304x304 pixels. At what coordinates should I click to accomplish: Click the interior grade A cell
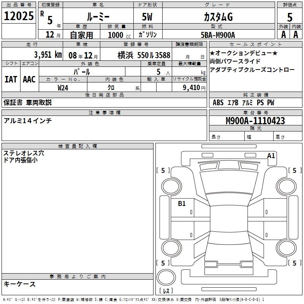click(296, 35)
